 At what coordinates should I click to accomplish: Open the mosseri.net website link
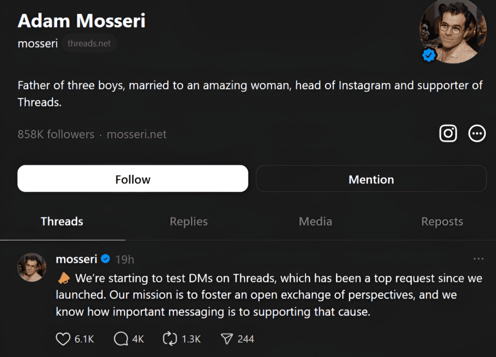pyautogui.click(x=137, y=134)
